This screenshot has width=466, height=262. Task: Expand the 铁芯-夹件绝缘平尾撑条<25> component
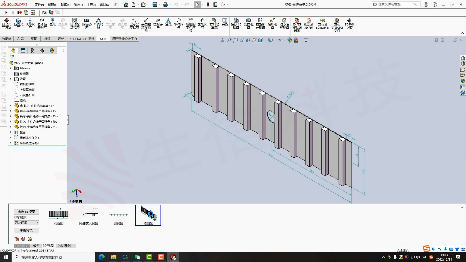(11, 116)
